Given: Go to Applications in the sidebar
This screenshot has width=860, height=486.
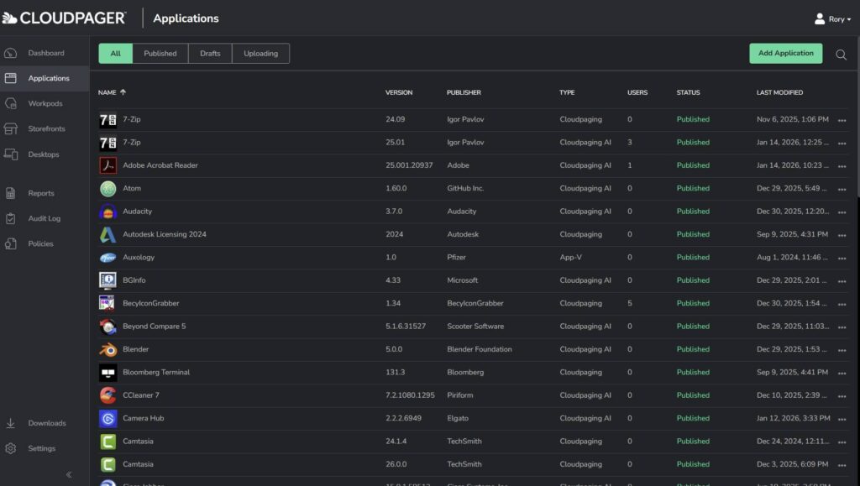Looking at the screenshot, I should pos(45,78).
